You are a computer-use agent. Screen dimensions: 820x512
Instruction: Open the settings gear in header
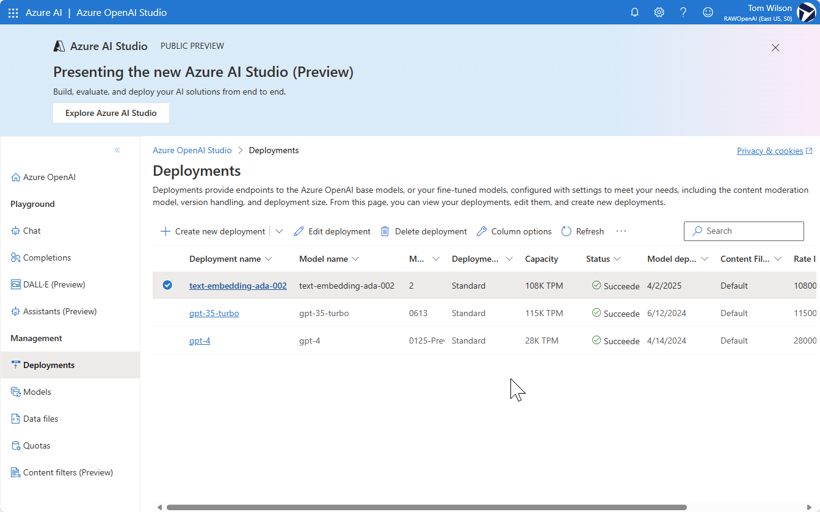(x=659, y=12)
